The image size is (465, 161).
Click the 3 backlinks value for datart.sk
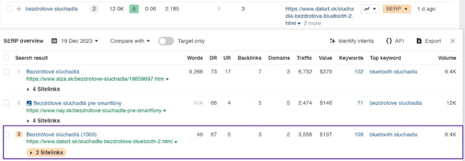tap(260, 134)
